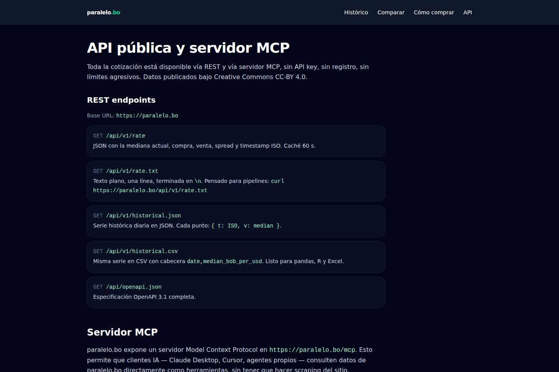Viewport: 559px width, 372px height.
Task: Open the paralelo.bo home logo
Action: [x=104, y=12]
